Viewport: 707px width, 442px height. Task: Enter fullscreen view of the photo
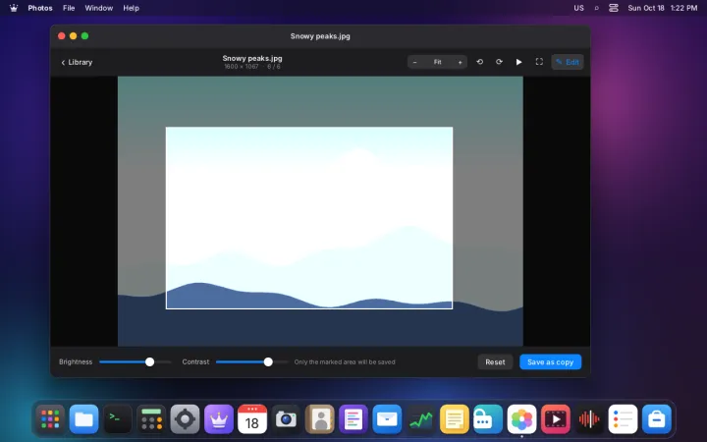tap(539, 62)
